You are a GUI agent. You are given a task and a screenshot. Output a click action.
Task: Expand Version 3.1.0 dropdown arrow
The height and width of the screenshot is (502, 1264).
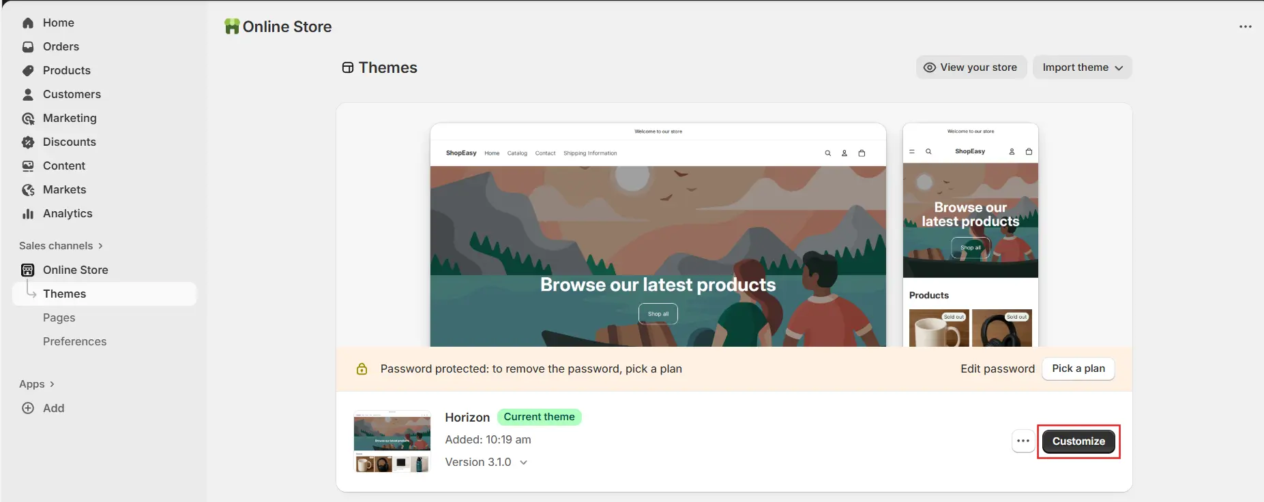tap(523, 462)
